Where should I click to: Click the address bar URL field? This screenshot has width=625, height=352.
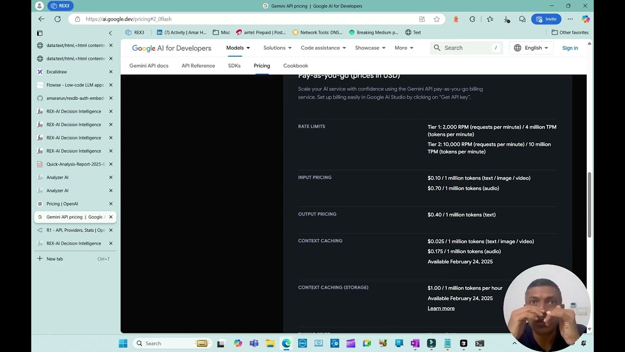tap(244, 19)
